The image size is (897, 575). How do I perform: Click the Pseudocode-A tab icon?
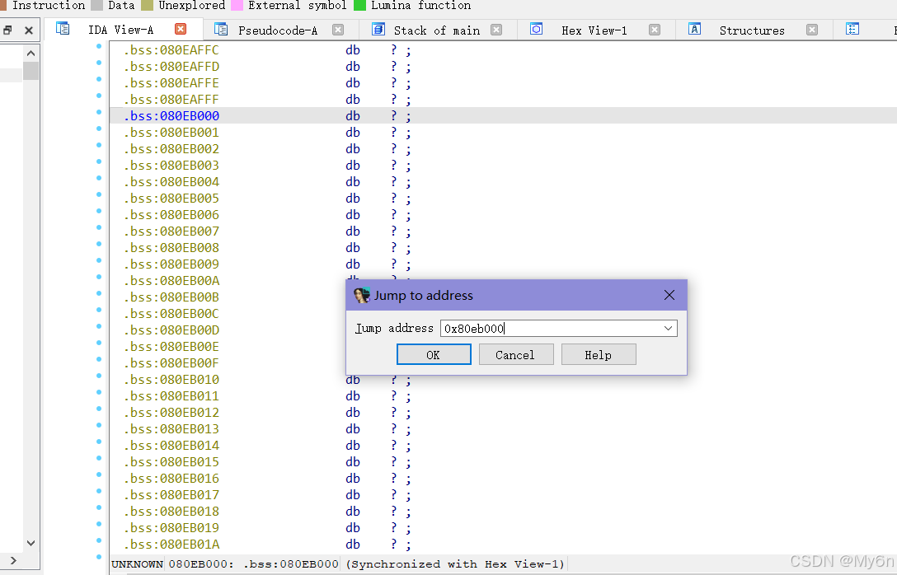(220, 29)
